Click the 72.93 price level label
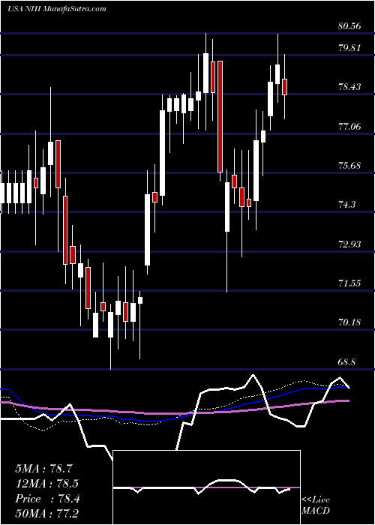 click(x=349, y=244)
